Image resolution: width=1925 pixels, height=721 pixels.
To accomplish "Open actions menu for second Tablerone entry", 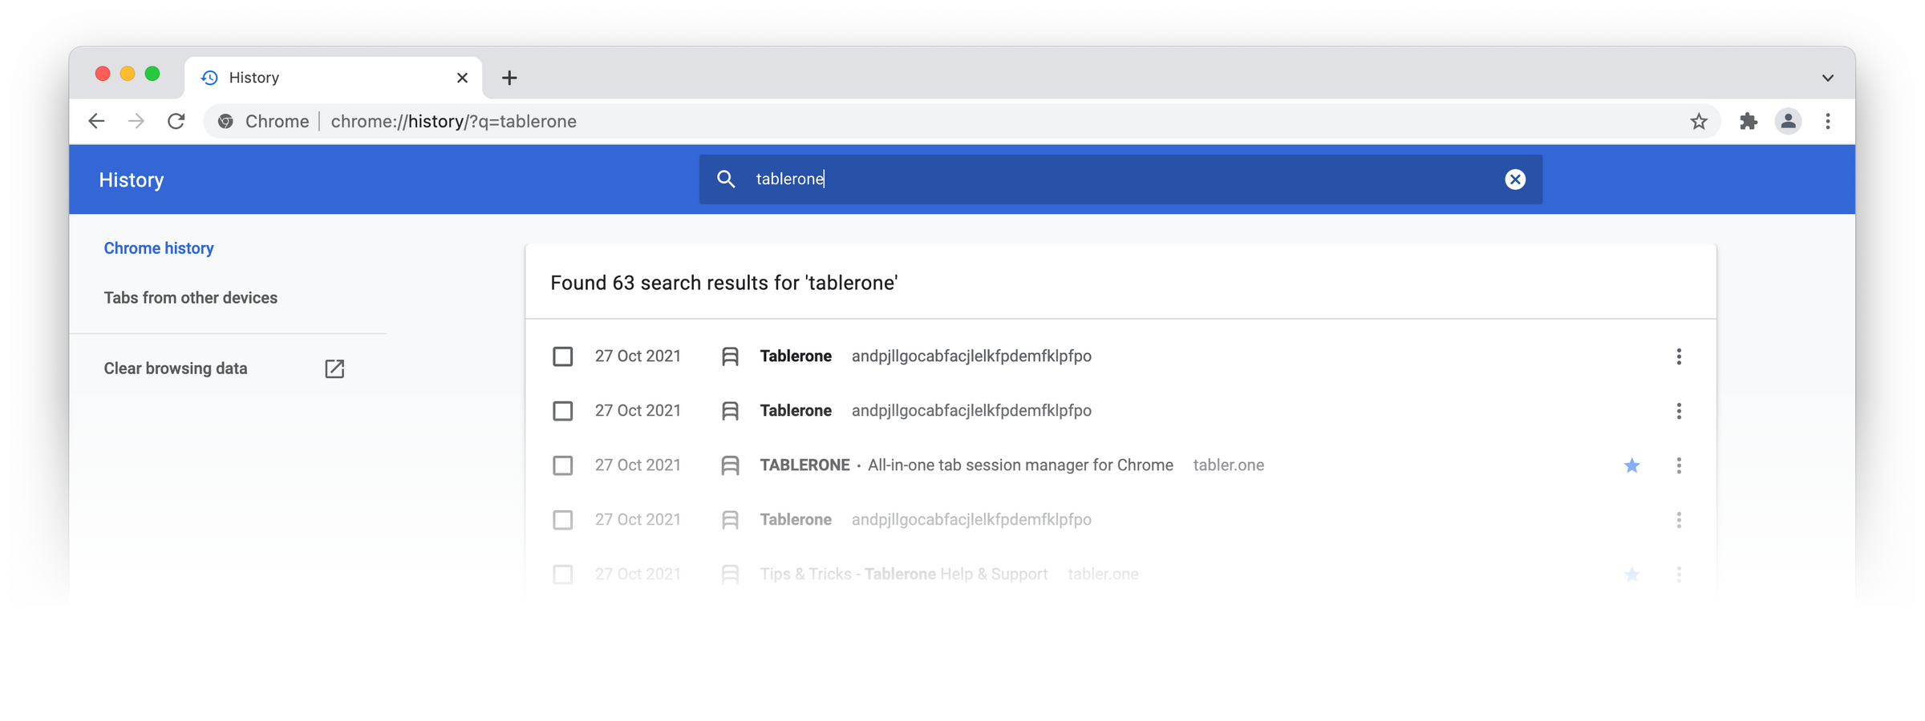I will (1679, 411).
